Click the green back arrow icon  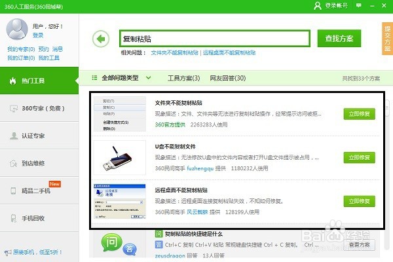[x=101, y=39]
